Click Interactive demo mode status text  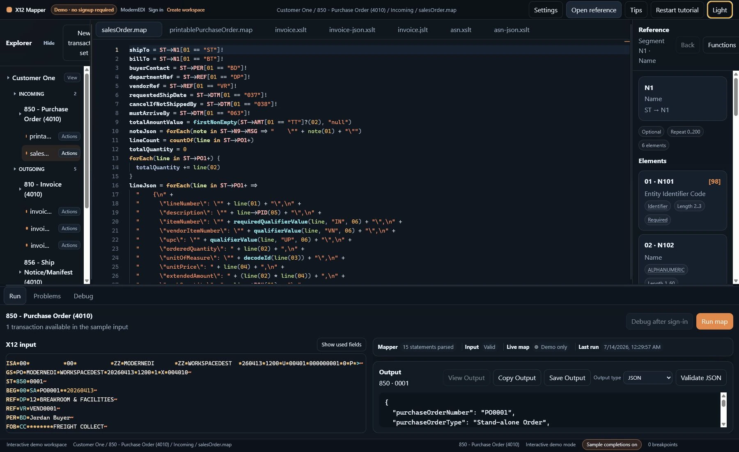click(x=550, y=445)
